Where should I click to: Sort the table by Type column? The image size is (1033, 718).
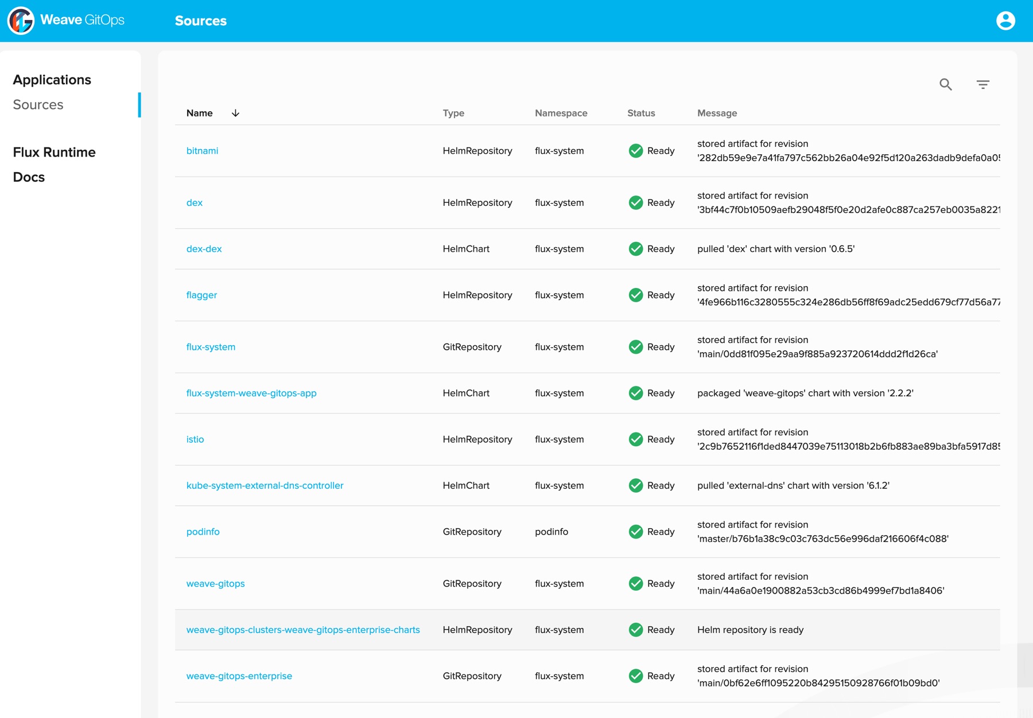[453, 113]
